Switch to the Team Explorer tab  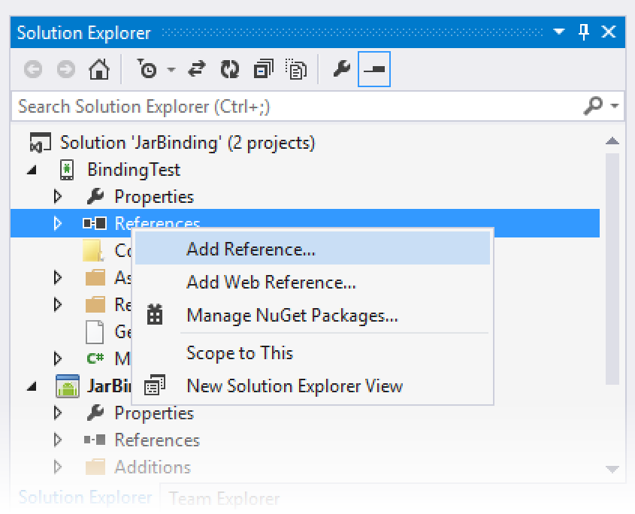pos(224,498)
